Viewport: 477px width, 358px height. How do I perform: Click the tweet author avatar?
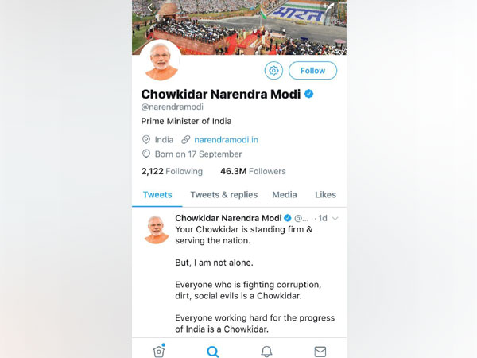(x=157, y=229)
